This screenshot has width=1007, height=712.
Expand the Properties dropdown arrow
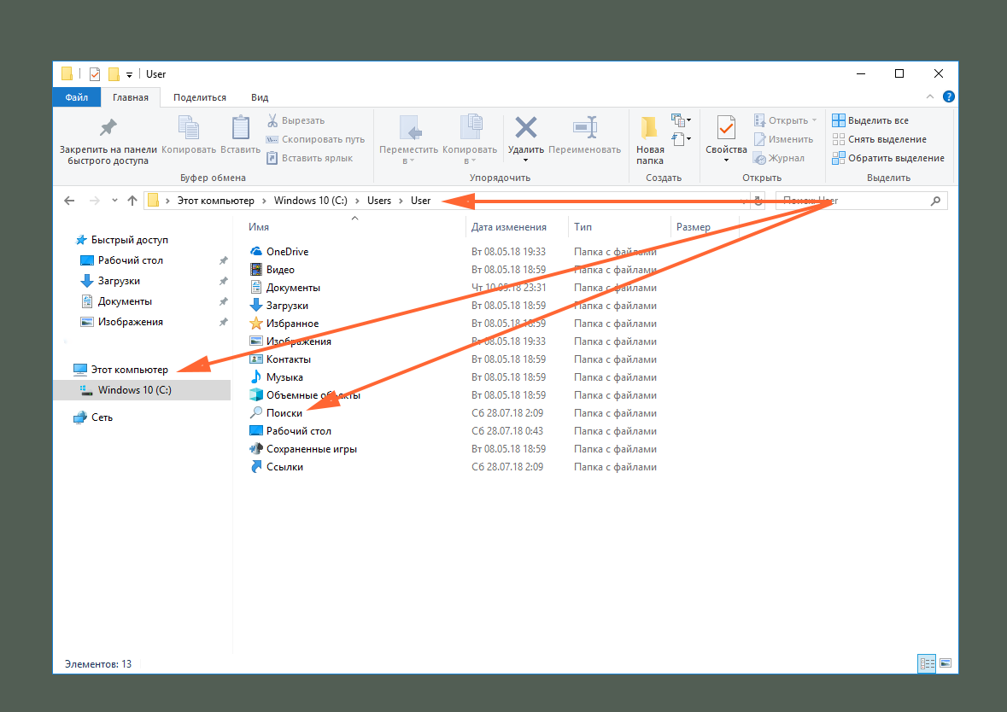point(726,160)
